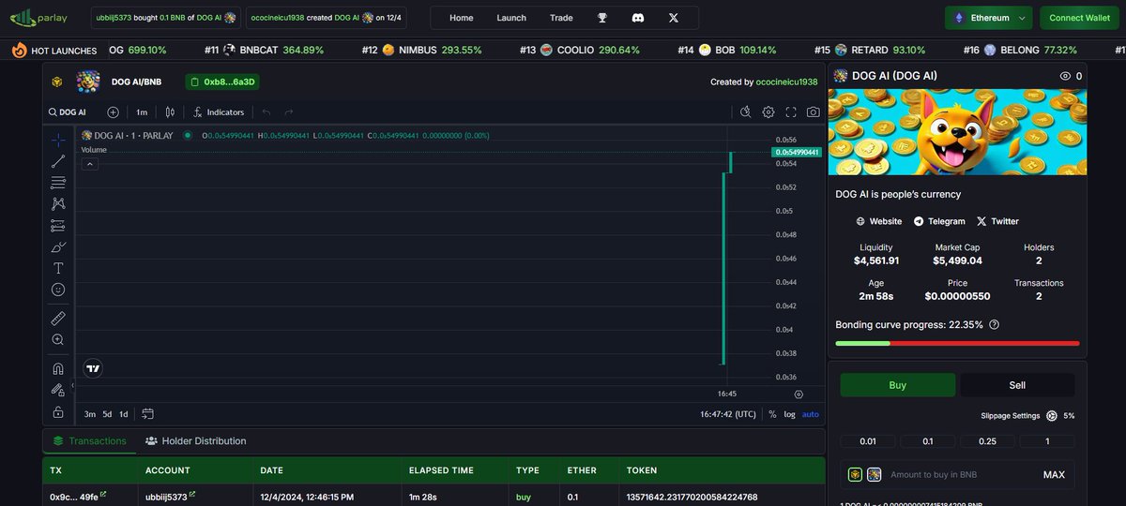Redo the last chart action
Screen dimensions: 1126x506
[x=289, y=112]
